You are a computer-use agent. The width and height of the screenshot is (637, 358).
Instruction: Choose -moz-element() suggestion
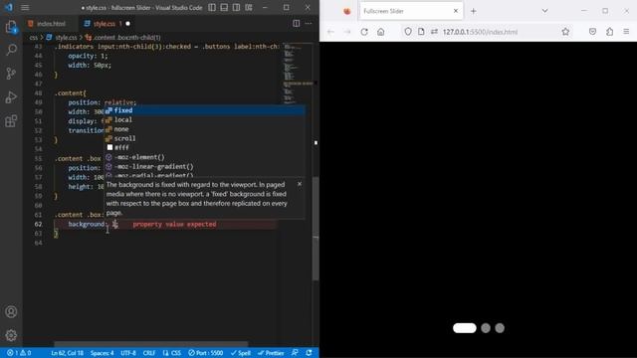coord(205,157)
